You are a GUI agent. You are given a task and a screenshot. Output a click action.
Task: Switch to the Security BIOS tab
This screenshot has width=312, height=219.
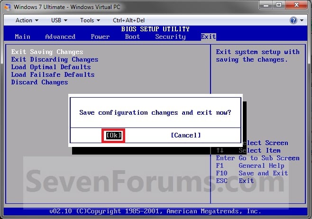170,37
